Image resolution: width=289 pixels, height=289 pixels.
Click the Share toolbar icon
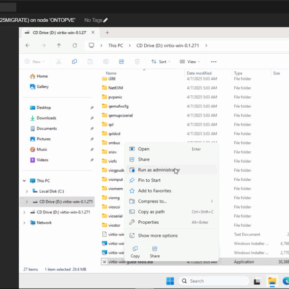(x=122, y=62)
